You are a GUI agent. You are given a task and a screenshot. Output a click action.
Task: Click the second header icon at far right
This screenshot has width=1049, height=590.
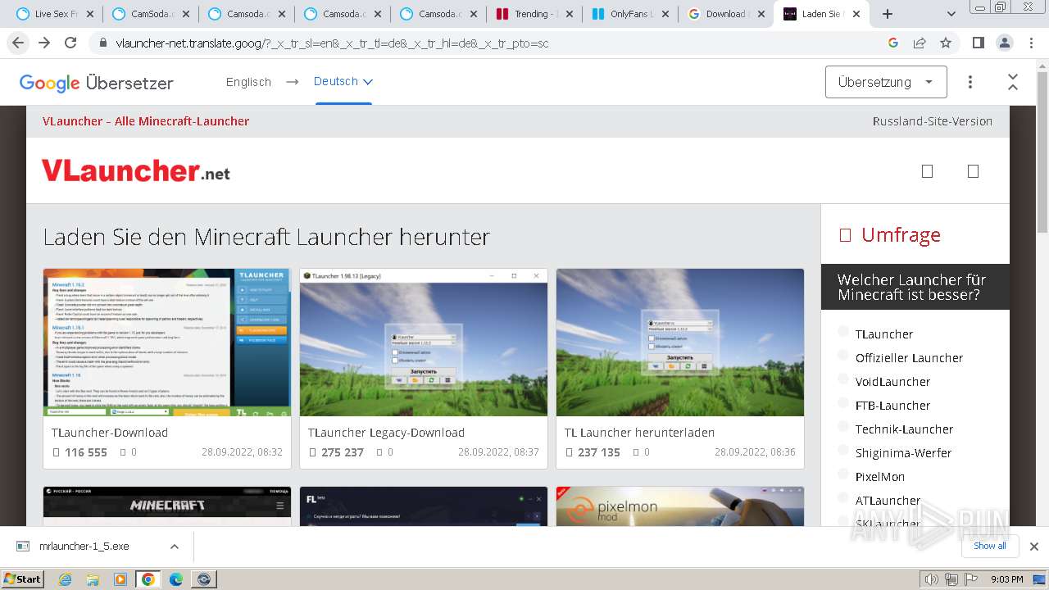coord(974,171)
